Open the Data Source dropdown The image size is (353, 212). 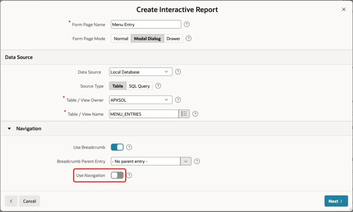[141, 72]
